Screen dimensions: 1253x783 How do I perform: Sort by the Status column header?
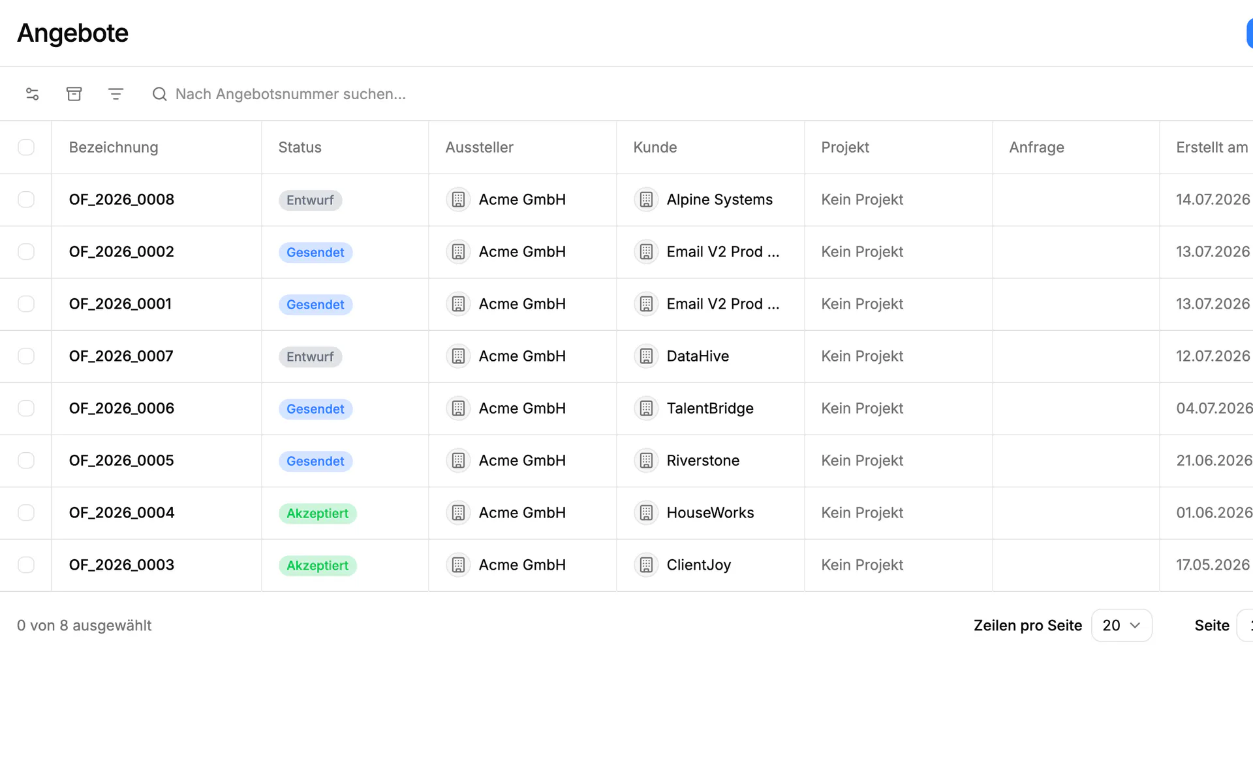click(300, 147)
